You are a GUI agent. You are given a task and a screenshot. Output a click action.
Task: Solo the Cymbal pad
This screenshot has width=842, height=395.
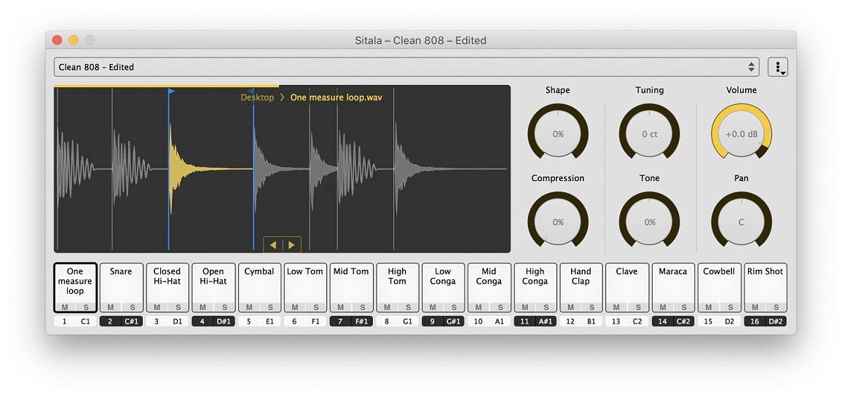(270, 308)
